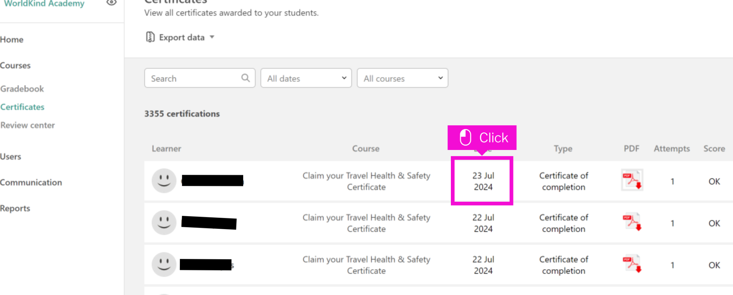
Task: Open Review center in the sidebar
Action: point(27,125)
